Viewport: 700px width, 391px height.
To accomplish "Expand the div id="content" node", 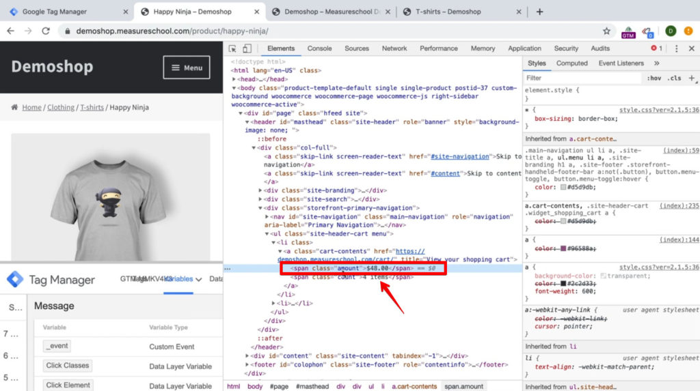I will [247, 356].
